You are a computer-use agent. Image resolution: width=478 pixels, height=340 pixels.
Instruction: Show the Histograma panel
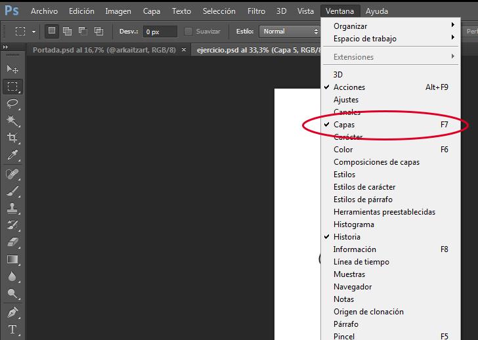pyautogui.click(x=391, y=224)
